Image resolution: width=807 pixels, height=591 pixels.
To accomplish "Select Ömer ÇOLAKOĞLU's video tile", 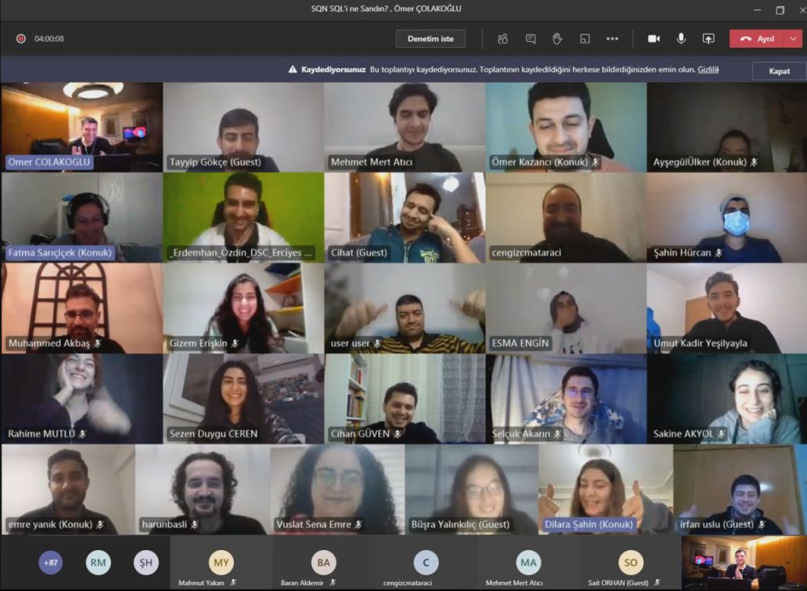I will point(81,126).
